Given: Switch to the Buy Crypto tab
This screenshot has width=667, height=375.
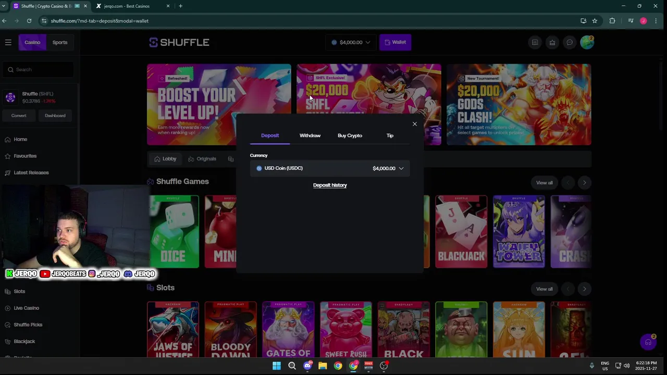Looking at the screenshot, I should tap(350, 135).
